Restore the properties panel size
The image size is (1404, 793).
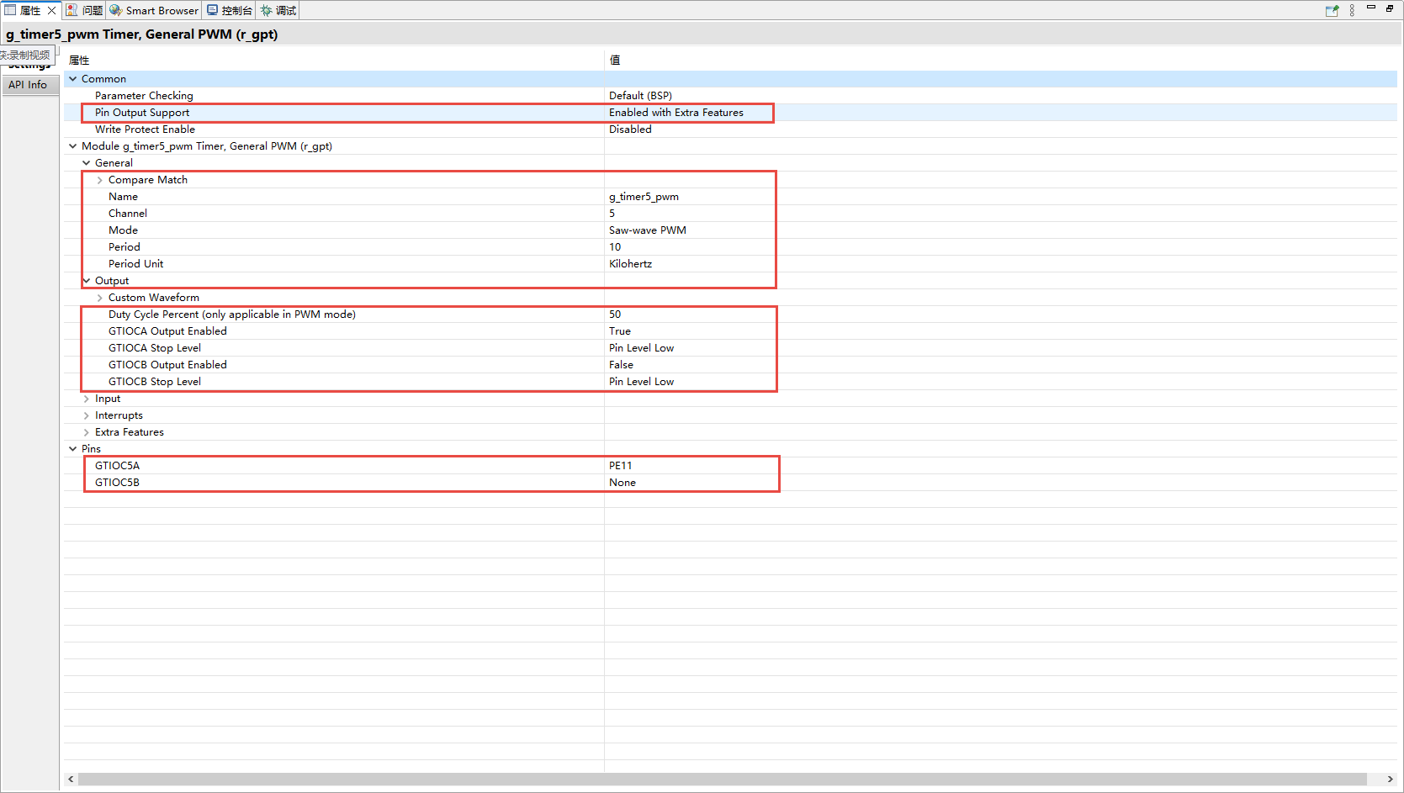(x=1390, y=8)
